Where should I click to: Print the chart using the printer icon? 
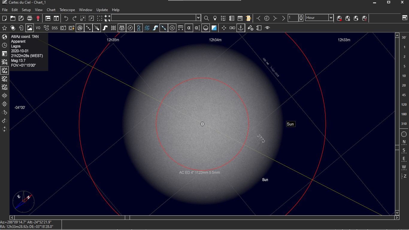tap(30, 18)
